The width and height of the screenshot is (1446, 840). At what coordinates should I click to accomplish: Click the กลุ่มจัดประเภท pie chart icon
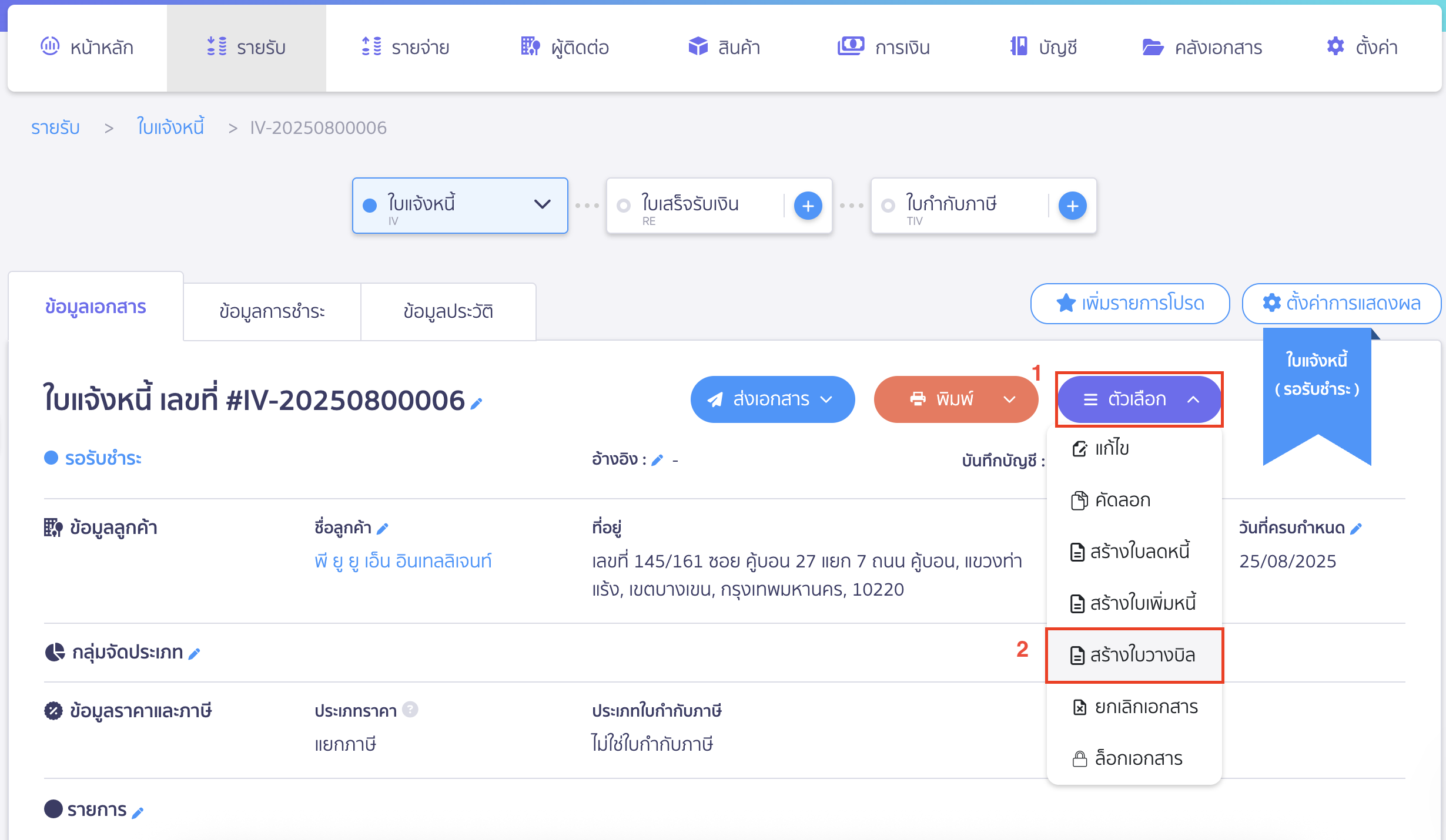55,652
